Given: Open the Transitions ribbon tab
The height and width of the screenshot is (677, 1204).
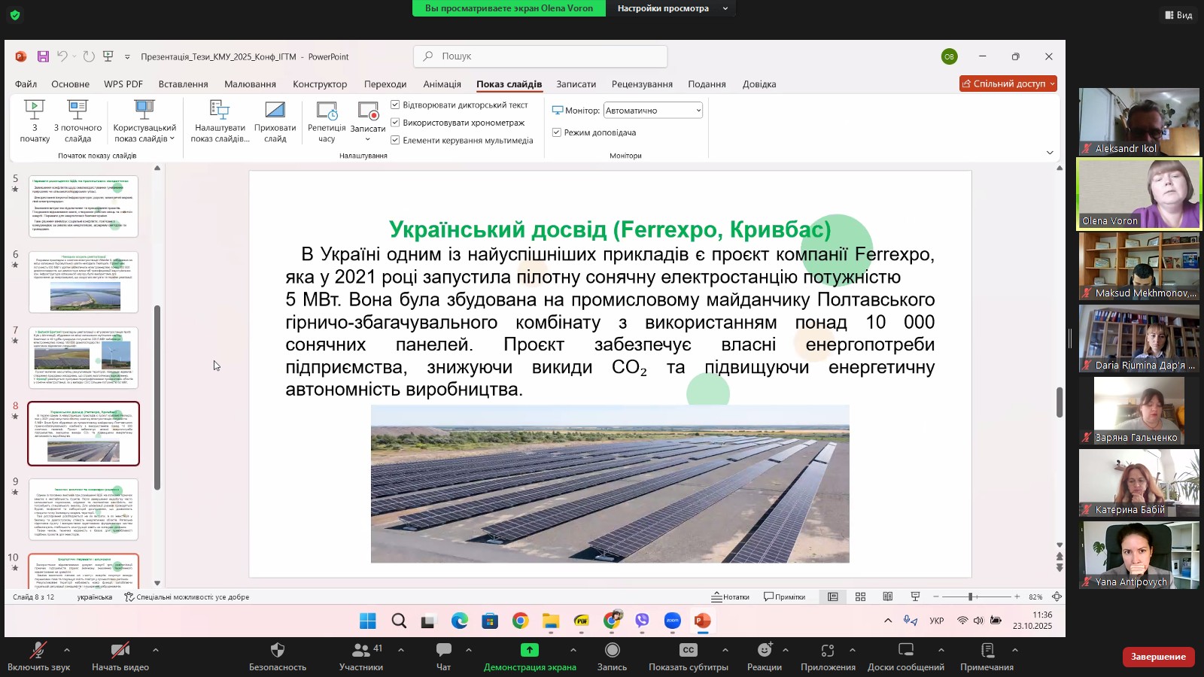Looking at the screenshot, I should click(385, 84).
